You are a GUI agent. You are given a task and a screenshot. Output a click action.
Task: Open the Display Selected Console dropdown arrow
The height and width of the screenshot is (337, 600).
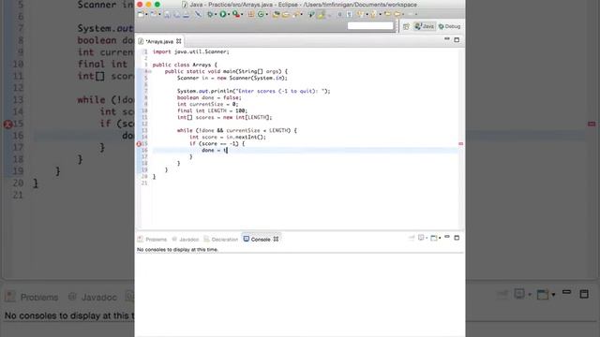click(x=427, y=238)
